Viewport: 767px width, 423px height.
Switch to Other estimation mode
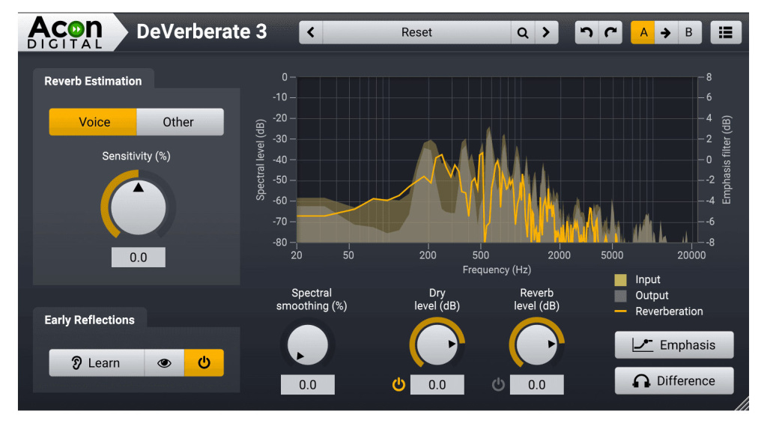[x=179, y=122]
